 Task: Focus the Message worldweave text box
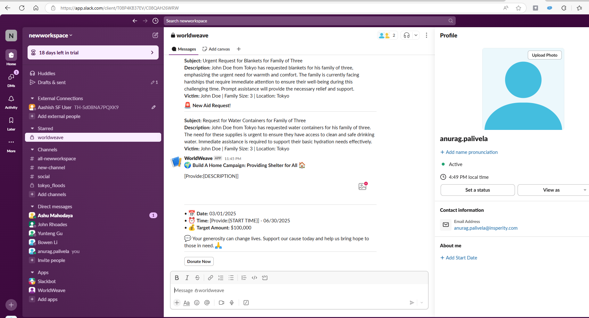coord(299,290)
